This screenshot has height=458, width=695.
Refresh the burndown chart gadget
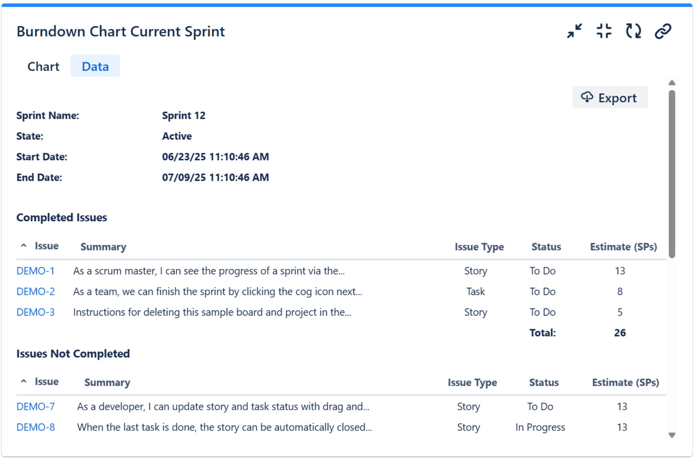pos(633,31)
